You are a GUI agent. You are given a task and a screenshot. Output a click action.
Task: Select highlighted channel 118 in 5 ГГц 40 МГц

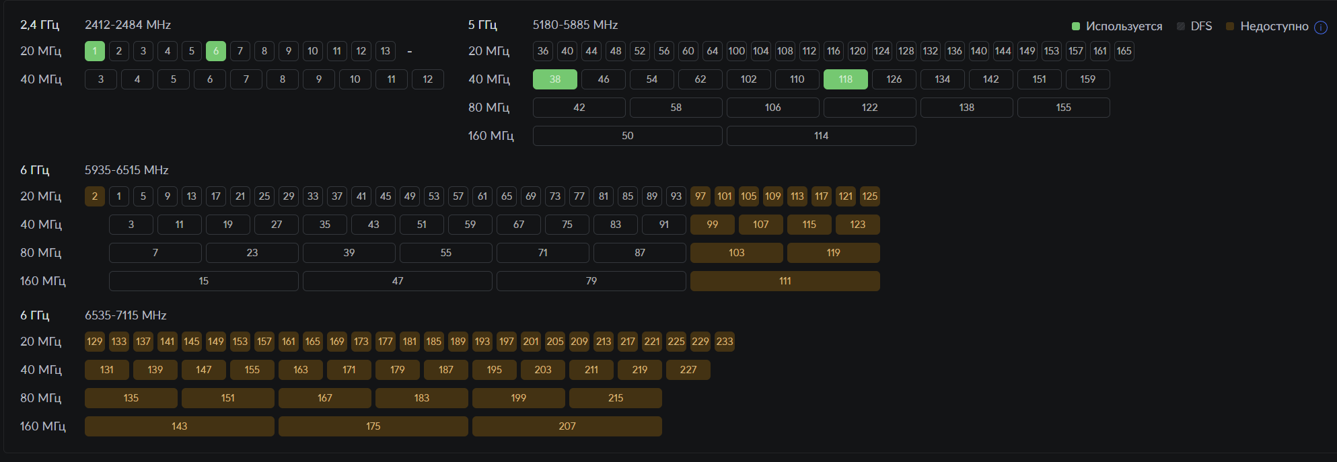pos(846,79)
